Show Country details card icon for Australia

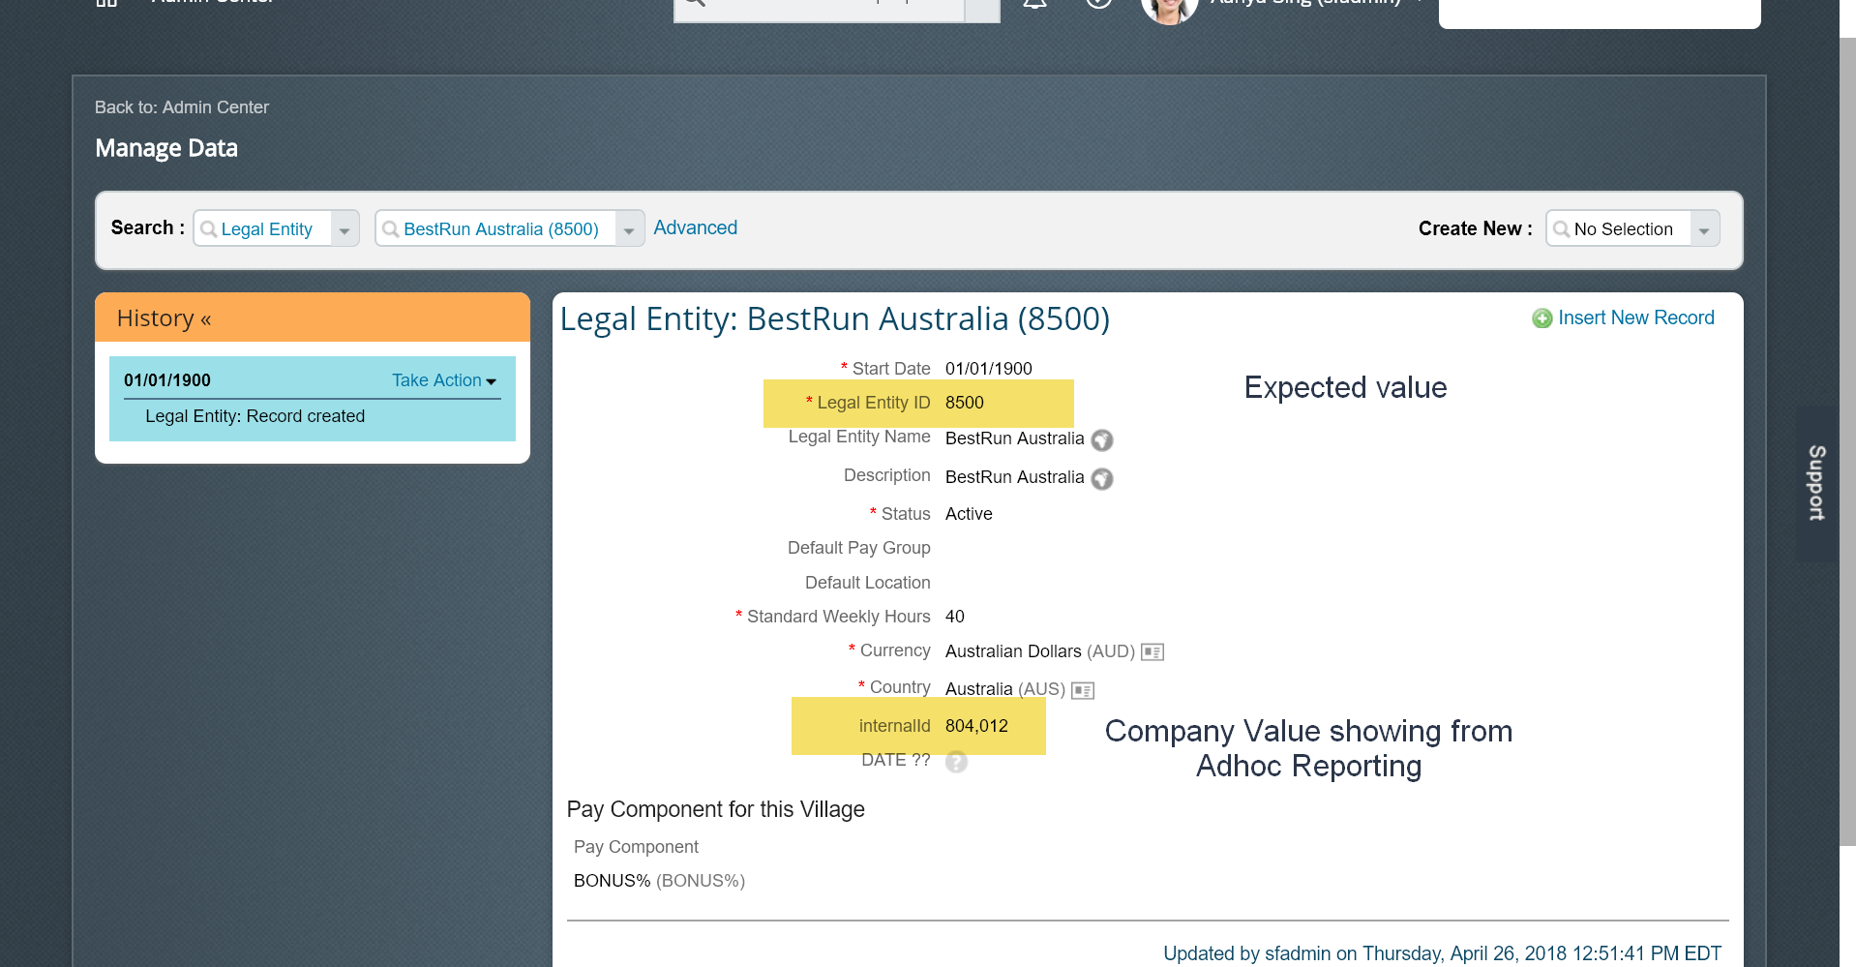click(1082, 691)
